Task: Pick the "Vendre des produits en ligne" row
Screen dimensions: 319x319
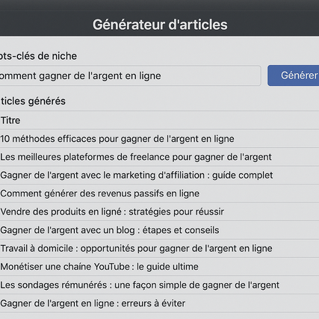Action: click(x=159, y=211)
